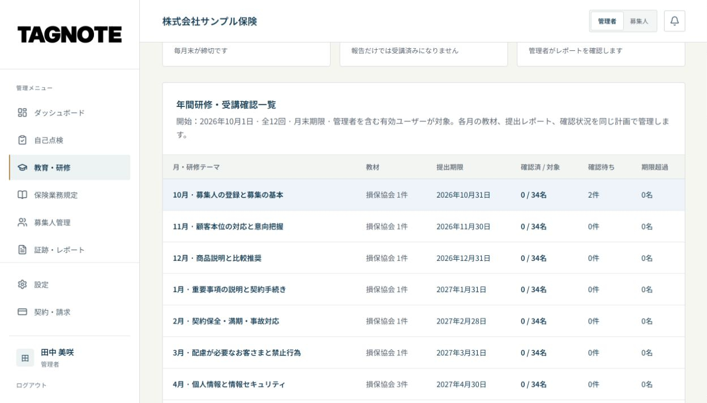Open 保険業務規定 menu item

(70, 195)
